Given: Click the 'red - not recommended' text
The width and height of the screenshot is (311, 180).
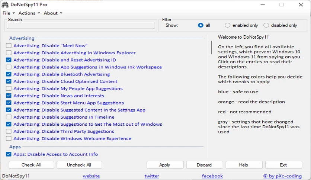Looking at the screenshot, I should coord(244,112).
